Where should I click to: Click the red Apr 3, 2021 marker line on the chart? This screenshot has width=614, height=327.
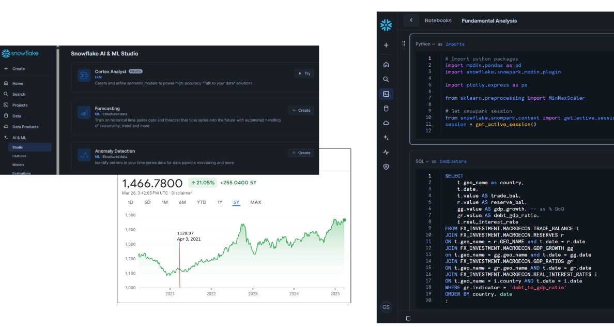tap(180, 265)
